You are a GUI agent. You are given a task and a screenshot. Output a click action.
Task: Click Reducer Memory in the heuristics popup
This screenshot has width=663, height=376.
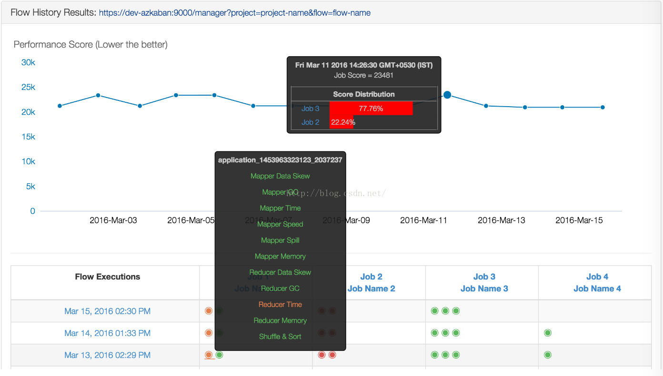point(280,320)
